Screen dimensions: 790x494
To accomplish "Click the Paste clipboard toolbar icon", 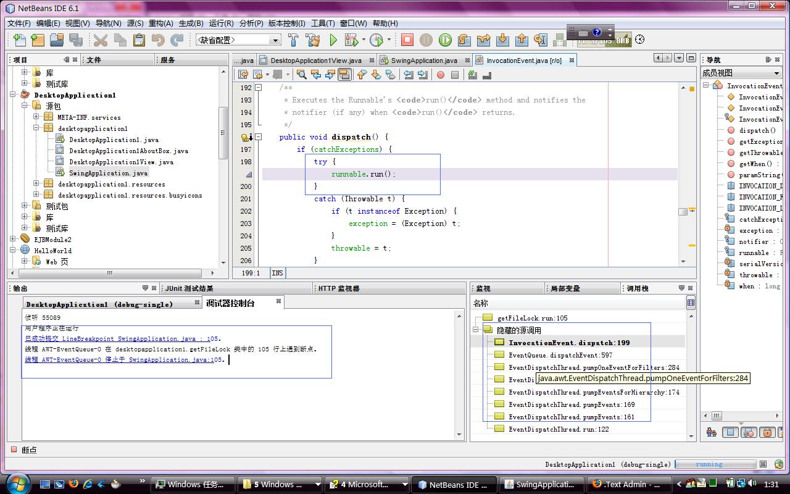I will point(139,40).
